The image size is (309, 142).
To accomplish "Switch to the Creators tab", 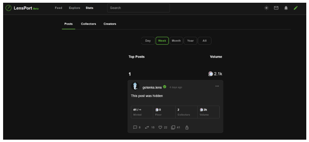I will 110,24.
